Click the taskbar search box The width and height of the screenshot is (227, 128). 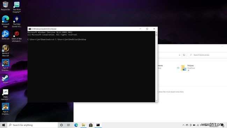click(x=32, y=125)
